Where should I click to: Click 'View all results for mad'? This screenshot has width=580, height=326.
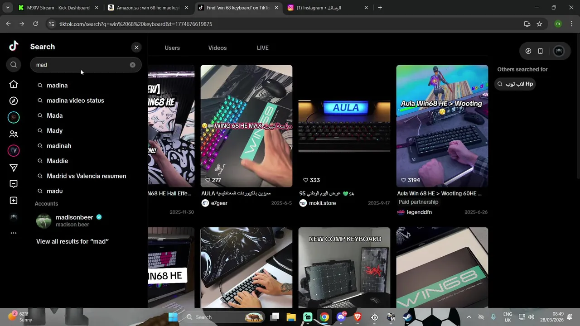pos(72,241)
